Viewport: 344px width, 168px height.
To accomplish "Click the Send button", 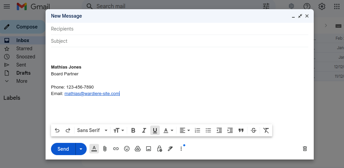I will coord(63,149).
